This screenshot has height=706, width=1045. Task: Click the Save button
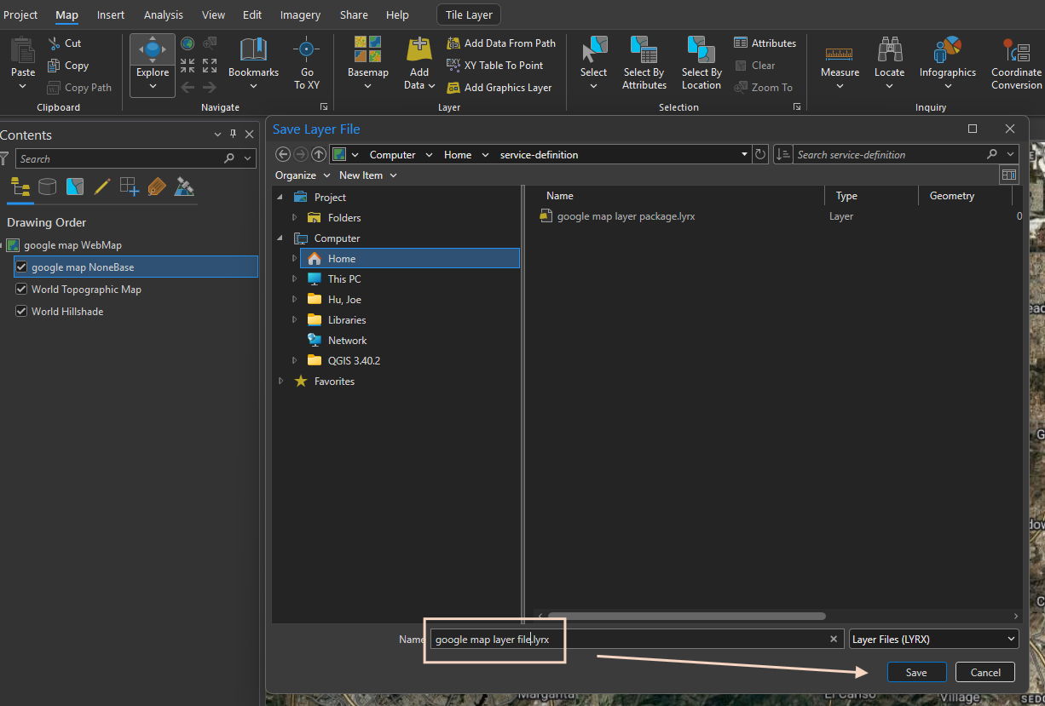[x=916, y=672]
